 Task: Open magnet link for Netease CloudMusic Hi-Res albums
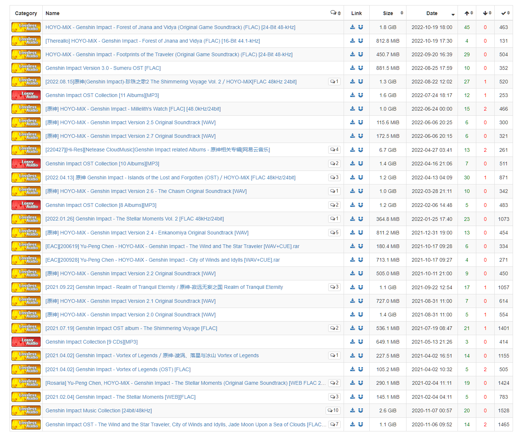point(361,150)
